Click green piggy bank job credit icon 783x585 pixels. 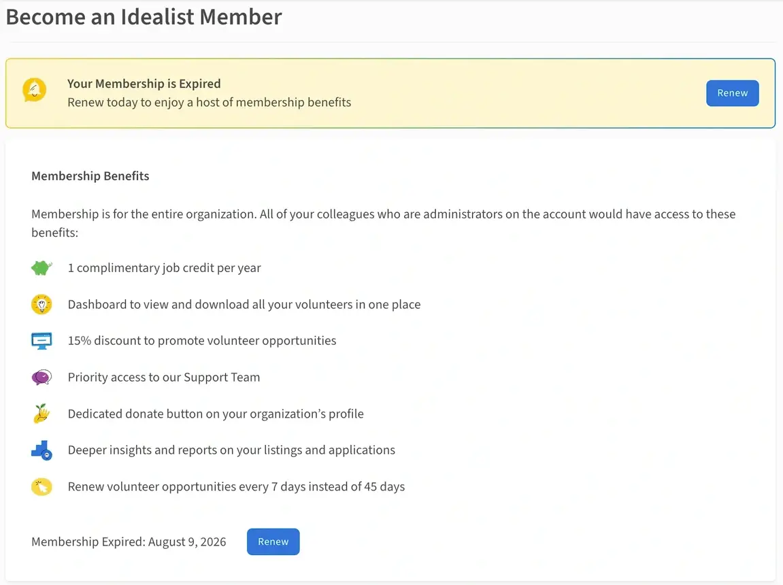click(41, 268)
